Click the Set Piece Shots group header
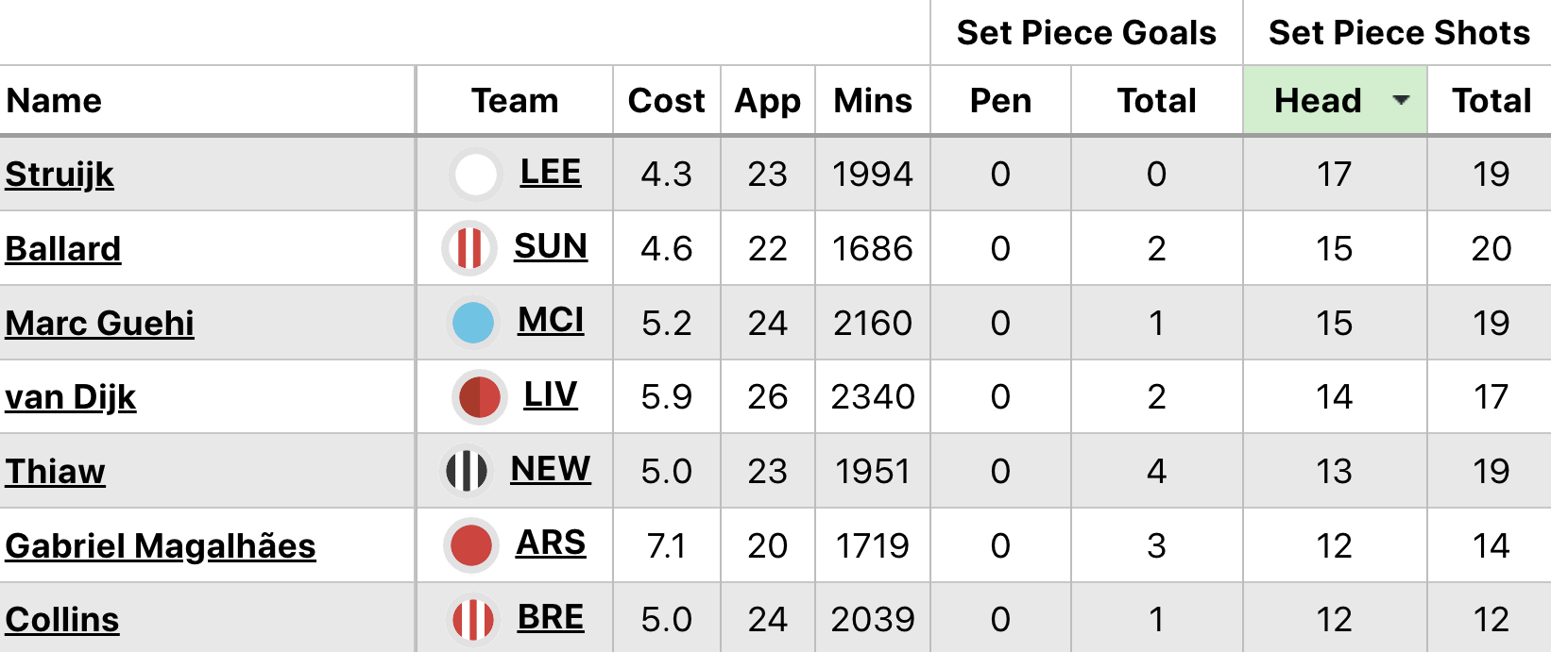Viewport: 1551px width, 652px height. click(x=1398, y=33)
